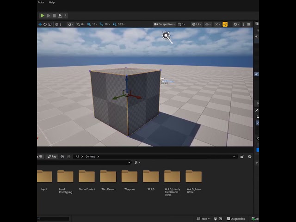
Task: Toggle the content browser lock icon
Action: pyautogui.click(x=242, y=156)
